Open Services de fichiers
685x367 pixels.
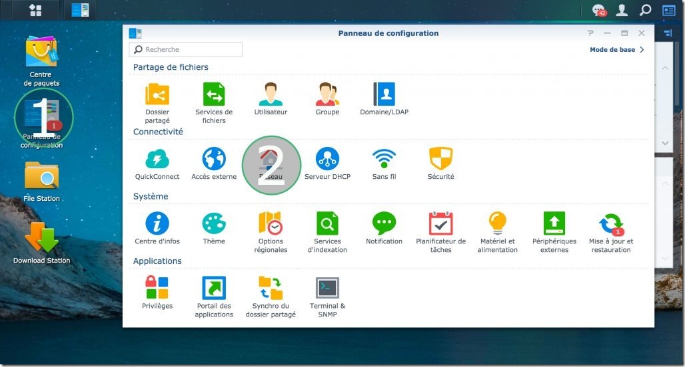[214, 103]
